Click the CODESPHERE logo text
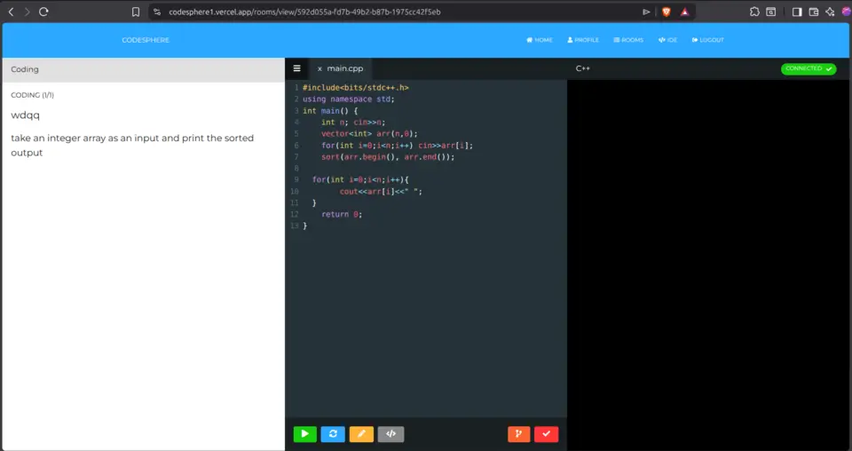The image size is (852, 451). [146, 40]
